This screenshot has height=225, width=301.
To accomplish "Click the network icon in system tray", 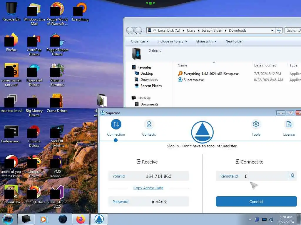I will coord(264,219).
